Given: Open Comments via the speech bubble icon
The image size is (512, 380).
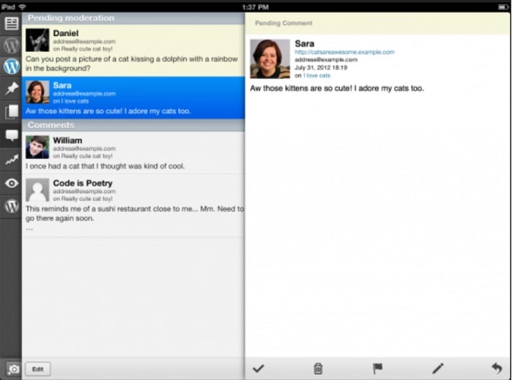Looking at the screenshot, I should [12, 135].
